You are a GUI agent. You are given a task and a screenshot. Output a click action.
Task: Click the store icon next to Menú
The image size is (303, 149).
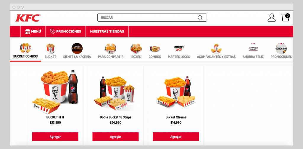coord(28,31)
